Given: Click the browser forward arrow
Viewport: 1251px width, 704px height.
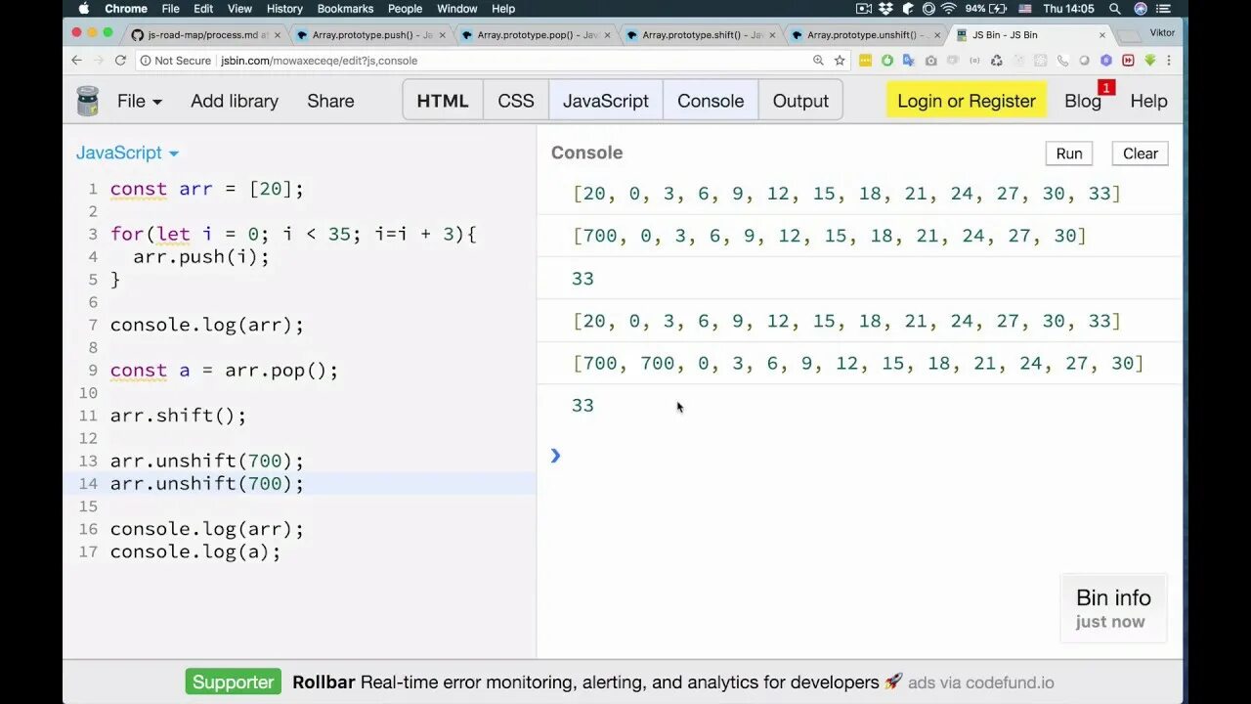Looking at the screenshot, I should [x=99, y=60].
